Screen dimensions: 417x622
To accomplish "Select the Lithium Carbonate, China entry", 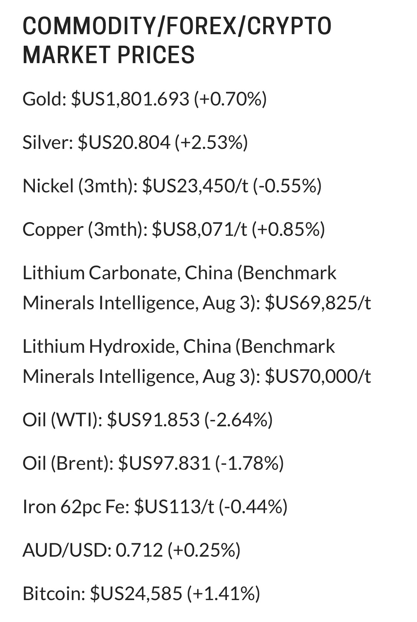I will click(197, 288).
